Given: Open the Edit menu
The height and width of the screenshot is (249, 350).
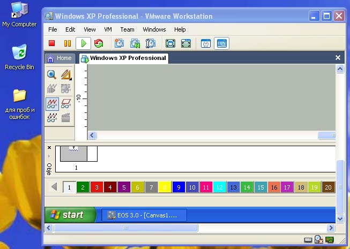Looking at the screenshot, I should coord(70,29).
